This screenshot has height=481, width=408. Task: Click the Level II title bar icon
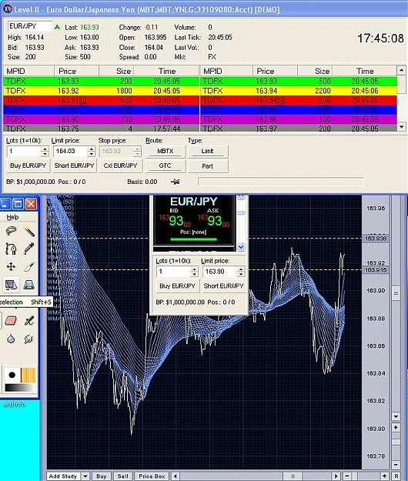7,9
